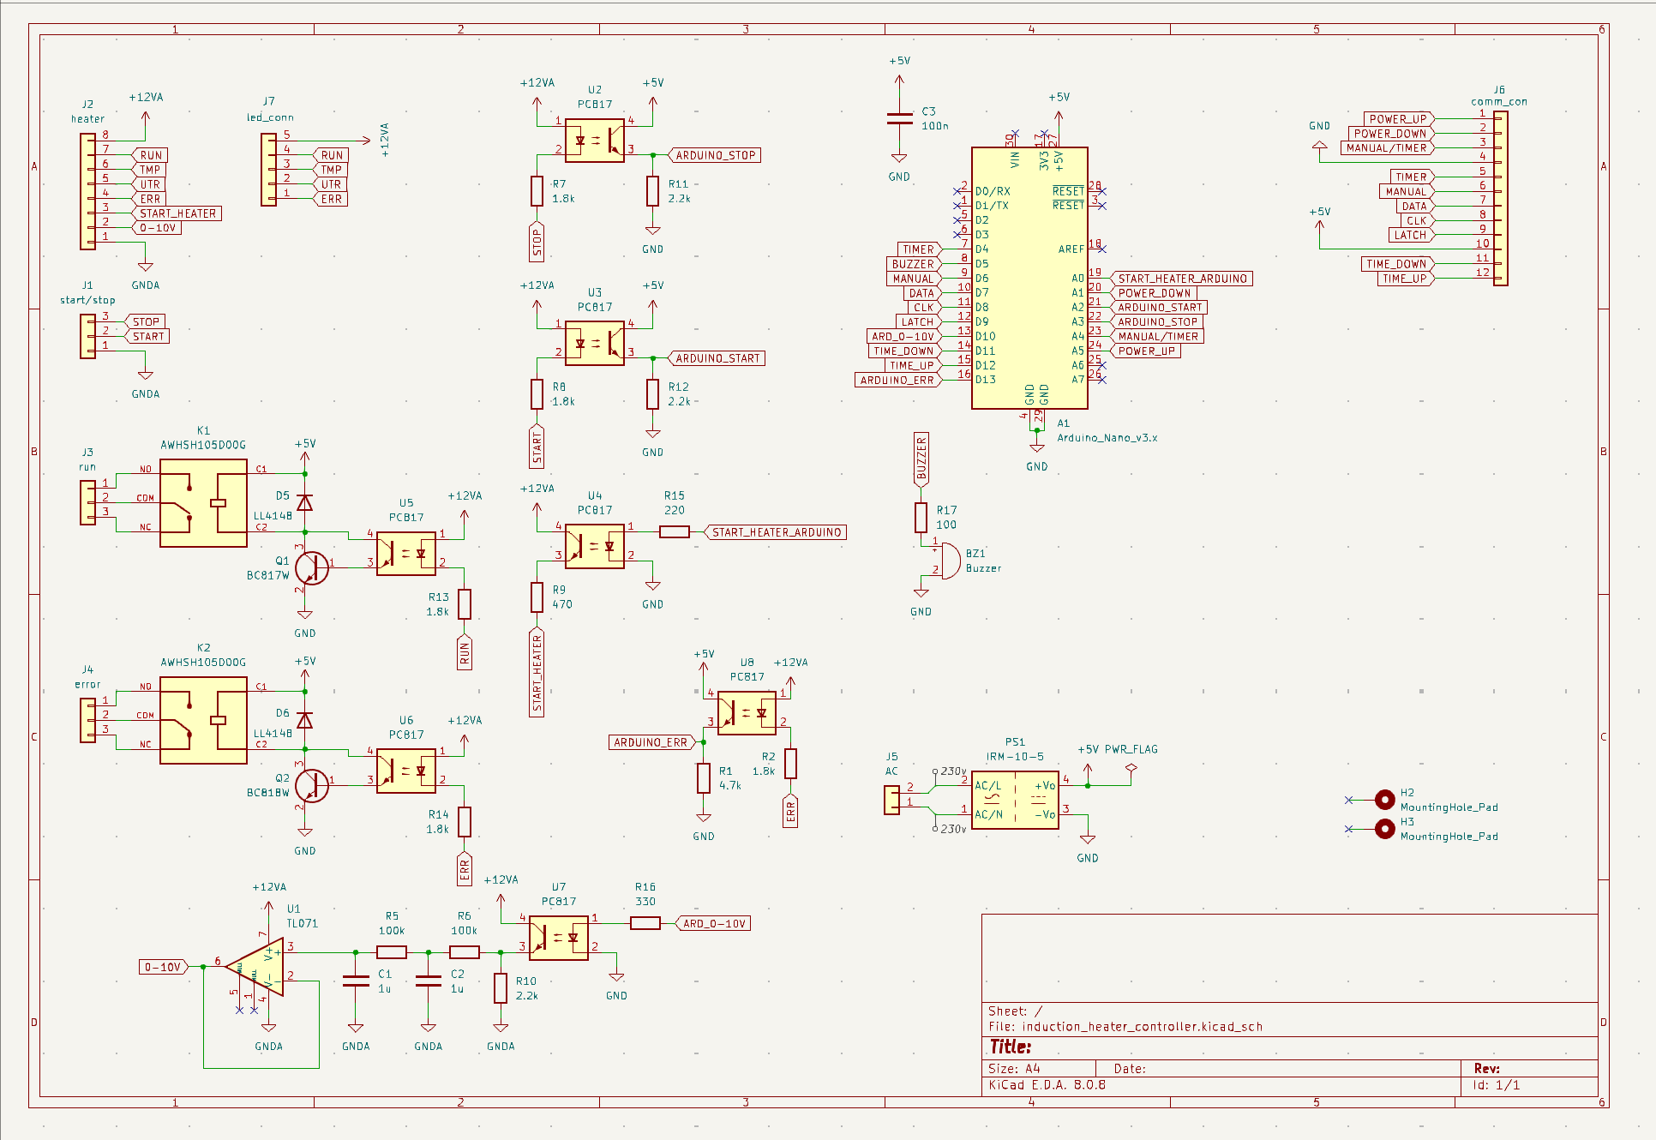Select the U3 PC817 optocoupler symbol
This screenshot has height=1140, width=1656.
[x=595, y=344]
